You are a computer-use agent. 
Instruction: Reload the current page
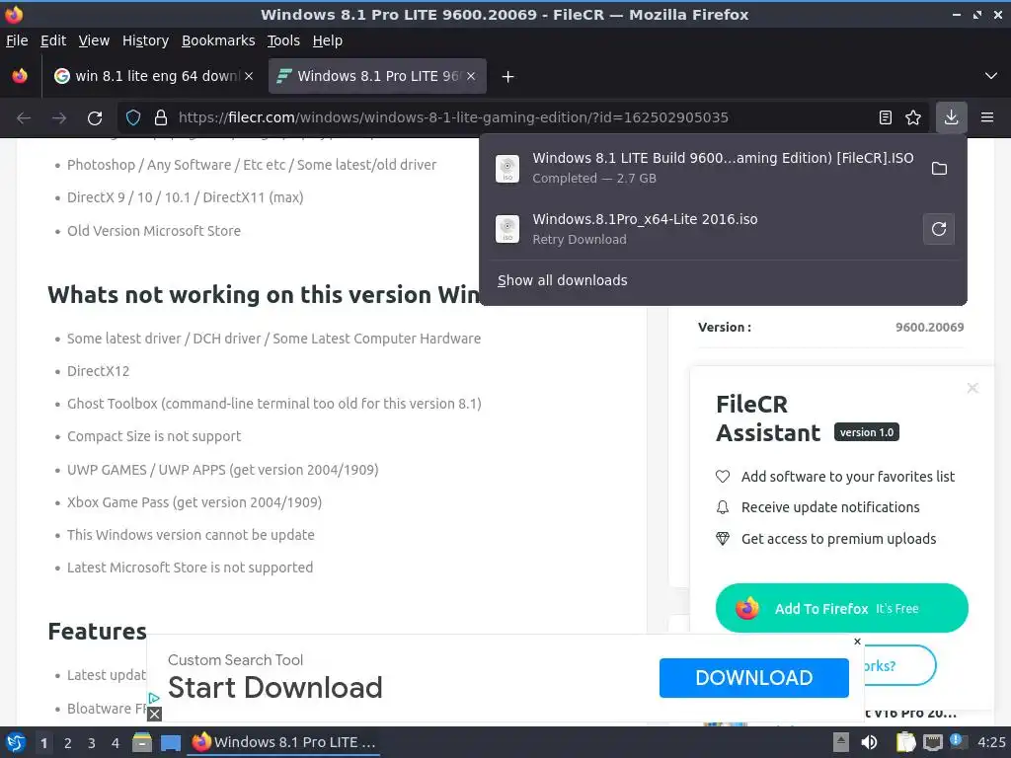pyautogui.click(x=95, y=117)
